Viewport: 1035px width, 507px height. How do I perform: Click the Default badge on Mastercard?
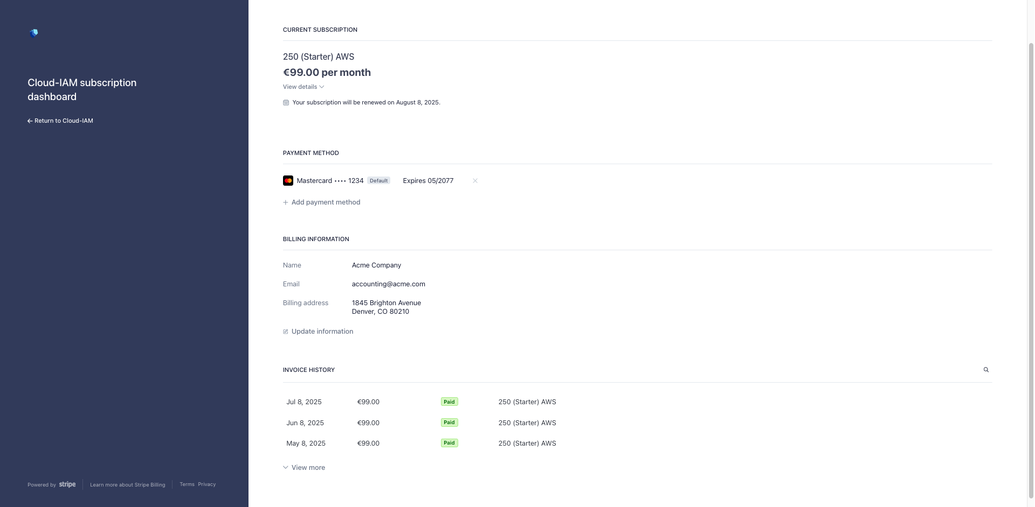[x=378, y=181]
